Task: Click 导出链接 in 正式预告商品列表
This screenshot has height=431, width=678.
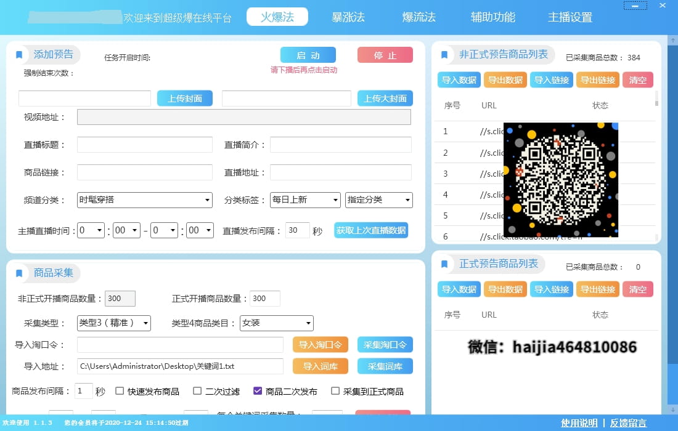Action: click(x=598, y=289)
